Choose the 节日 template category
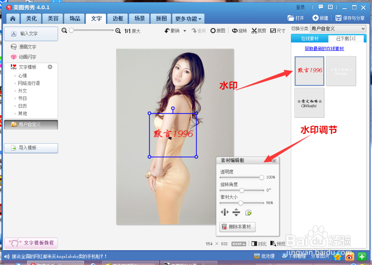Image resolution: width=372 pixels, height=265 pixels. 23,98
